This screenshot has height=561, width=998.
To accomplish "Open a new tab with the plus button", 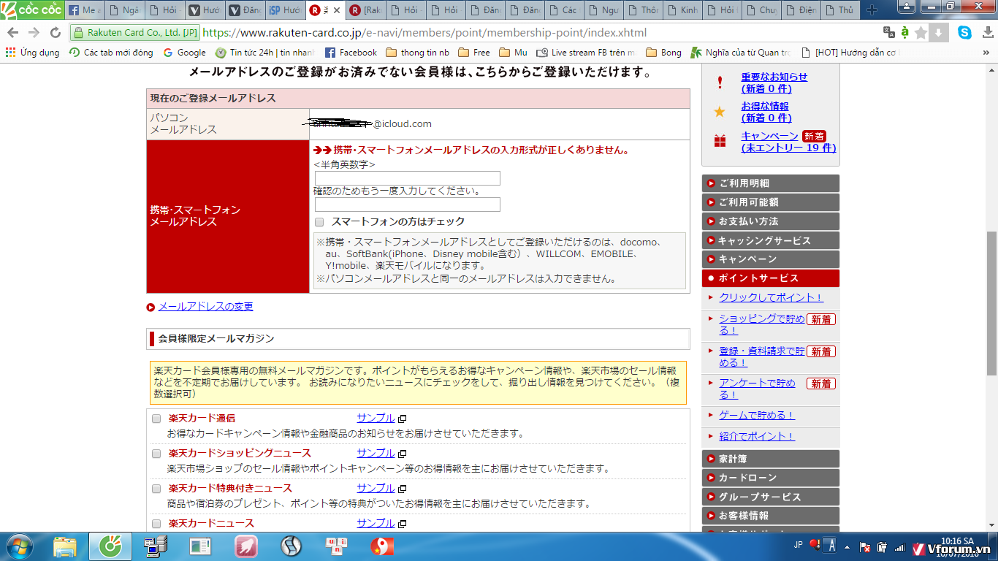I will pos(872,10).
